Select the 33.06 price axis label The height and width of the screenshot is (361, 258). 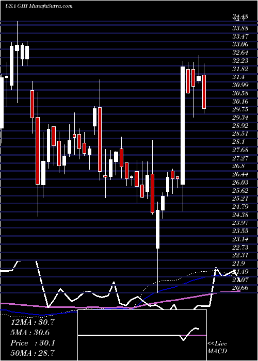coord(240,45)
